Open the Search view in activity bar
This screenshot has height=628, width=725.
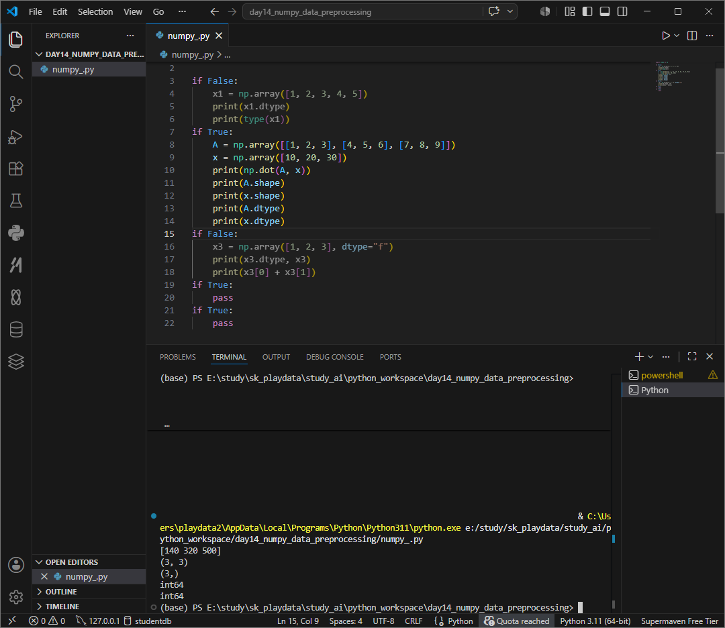pyautogui.click(x=15, y=72)
